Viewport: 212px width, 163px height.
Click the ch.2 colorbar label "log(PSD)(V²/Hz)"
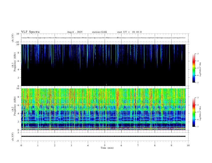(x=200, y=113)
